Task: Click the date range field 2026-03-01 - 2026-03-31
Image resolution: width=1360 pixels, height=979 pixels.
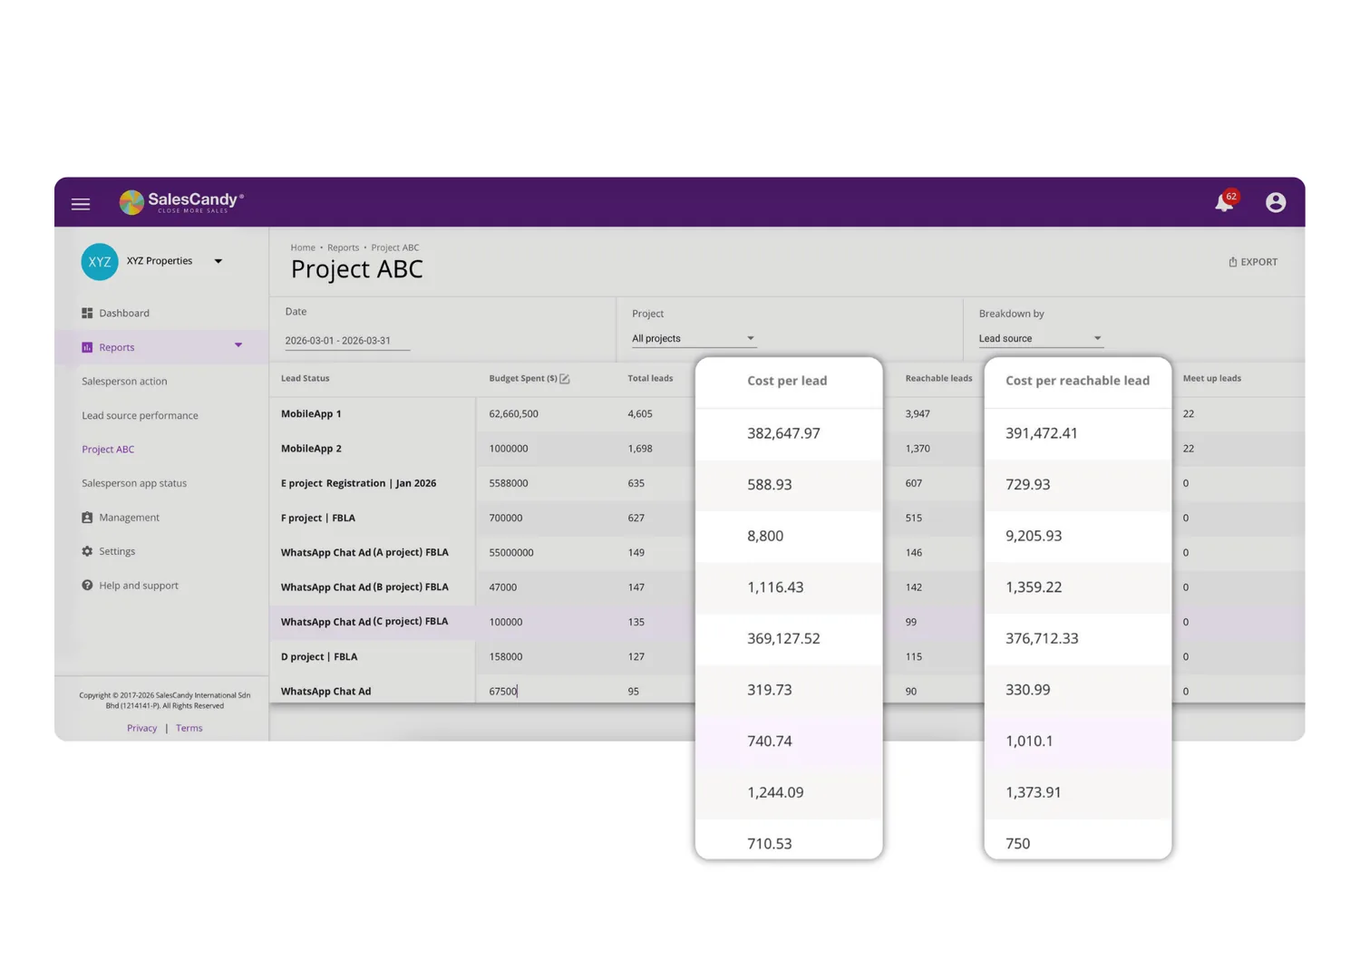Action: point(347,341)
